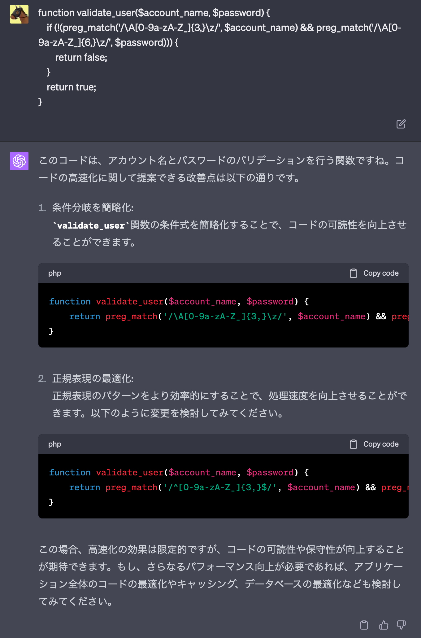Click the user's horse profile avatar

19,14
